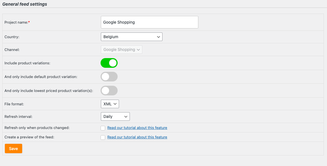Enable only default product variation toggle
Screen dimensions: 327x166
point(109,77)
